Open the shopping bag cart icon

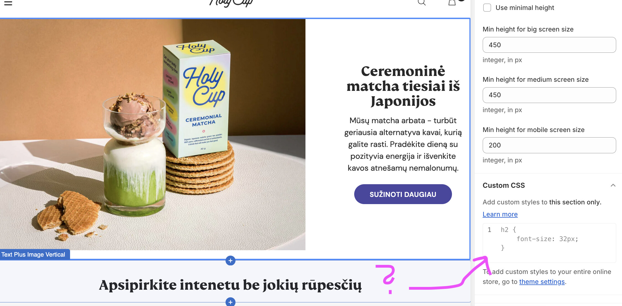pos(452,2)
